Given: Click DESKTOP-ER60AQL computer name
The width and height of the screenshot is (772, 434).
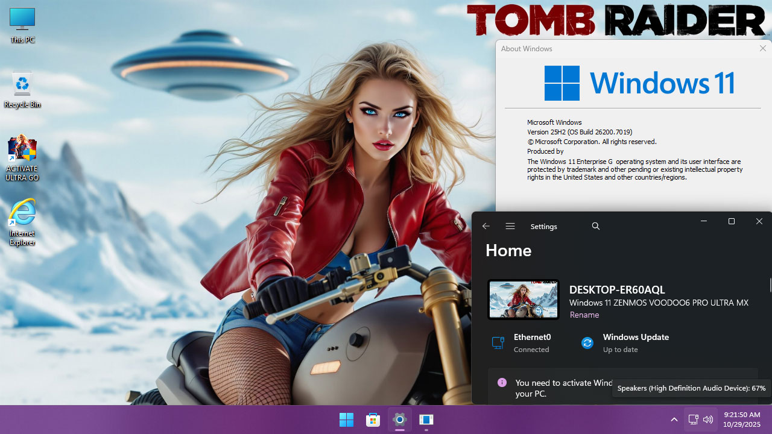Looking at the screenshot, I should pos(617,290).
